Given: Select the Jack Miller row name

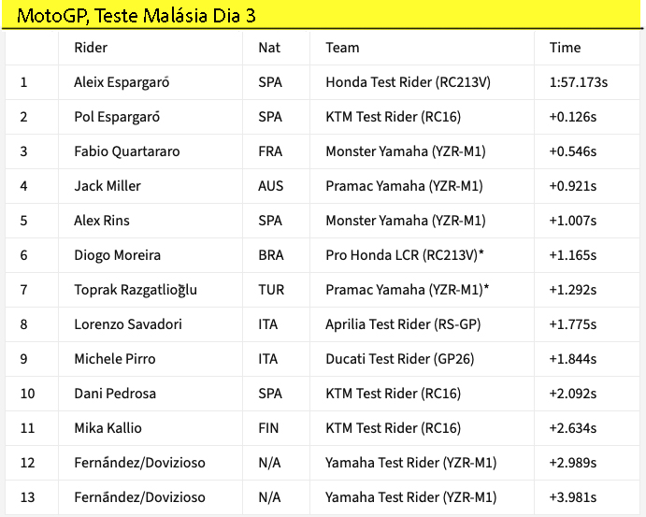Looking at the screenshot, I should (x=108, y=186).
